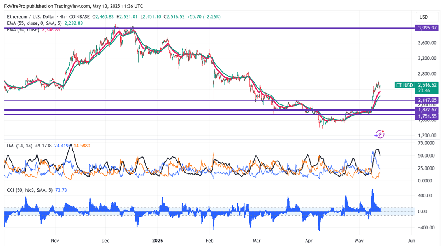Click the 2,800.00 price axis label
441x246 pixels.
point(427,74)
